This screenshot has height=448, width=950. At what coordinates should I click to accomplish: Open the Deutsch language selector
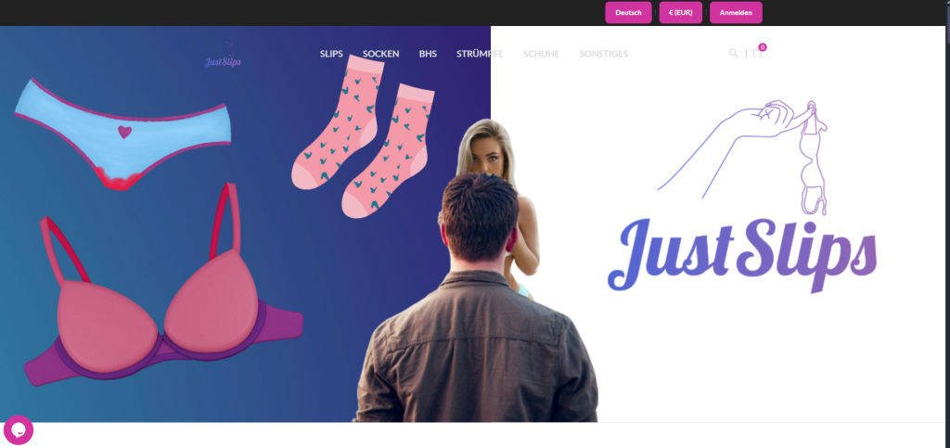(628, 12)
